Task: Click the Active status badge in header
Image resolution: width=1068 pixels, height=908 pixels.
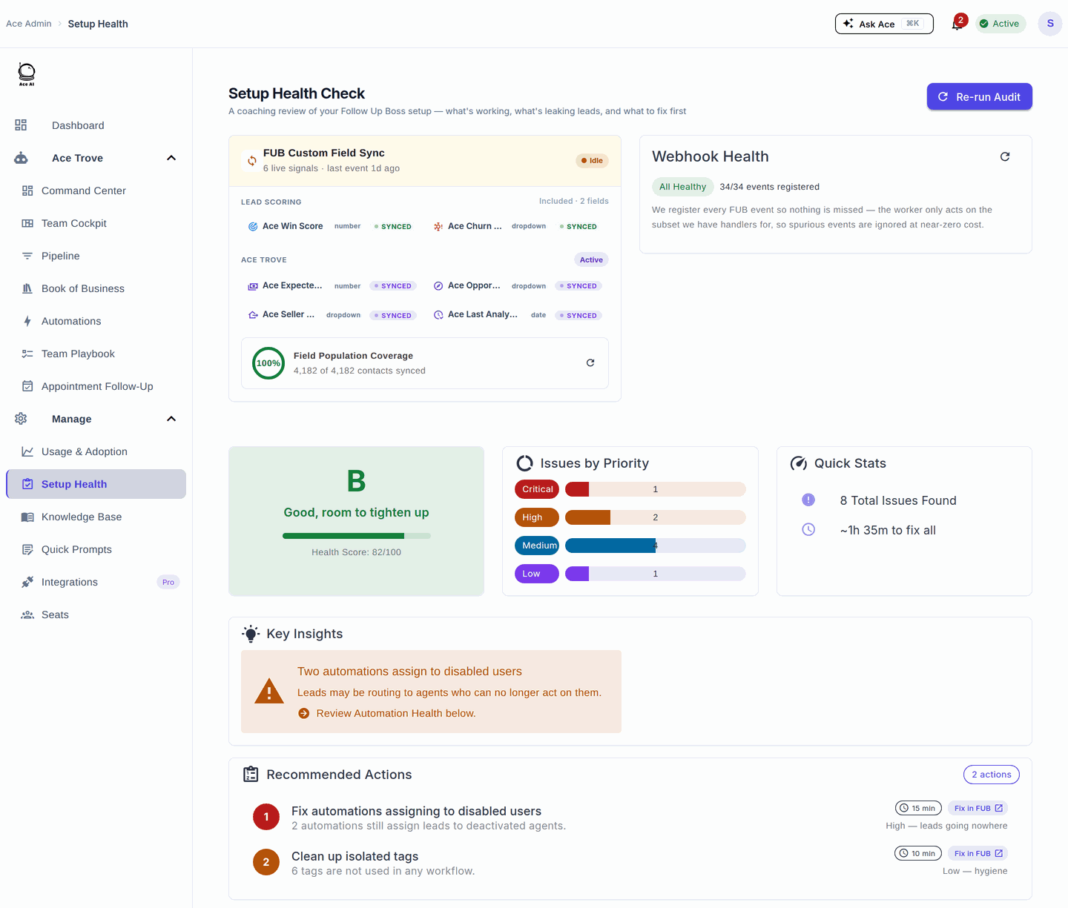Action: tap(1001, 24)
